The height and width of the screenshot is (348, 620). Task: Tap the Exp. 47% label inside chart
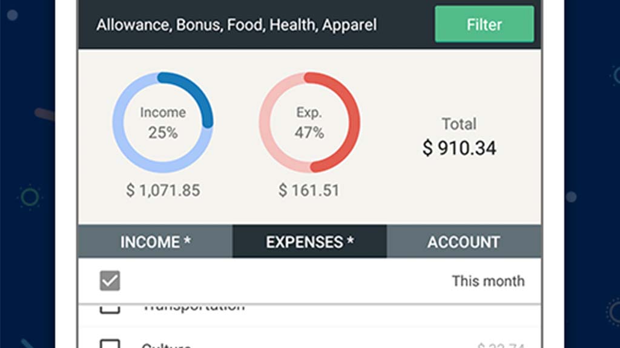click(309, 123)
